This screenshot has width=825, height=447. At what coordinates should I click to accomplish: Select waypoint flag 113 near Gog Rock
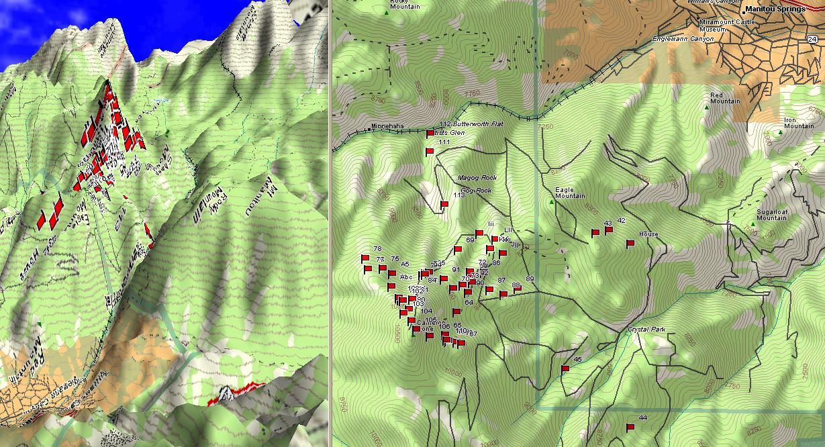coord(444,205)
